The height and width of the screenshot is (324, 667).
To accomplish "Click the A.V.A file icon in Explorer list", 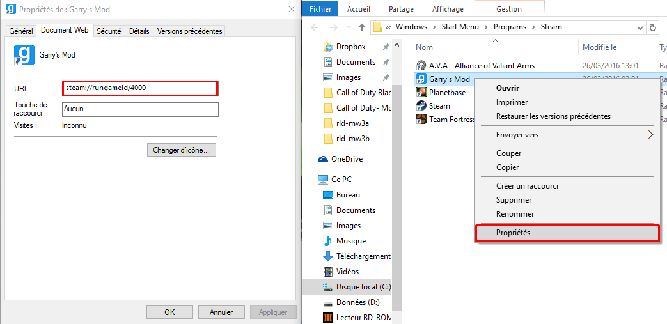I will [x=421, y=65].
